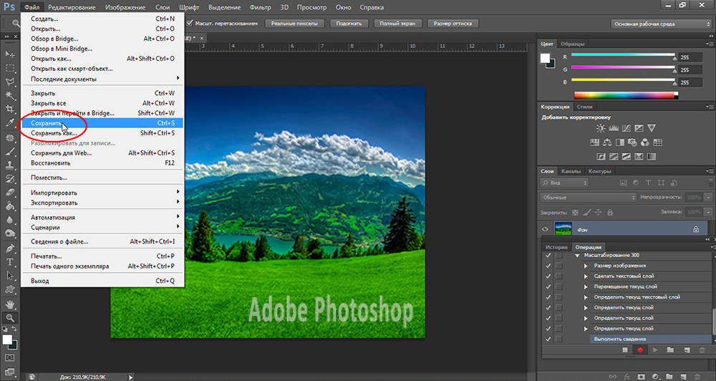Select the Magic Wand tool
This screenshot has height=381, width=716.
tap(9, 95)
